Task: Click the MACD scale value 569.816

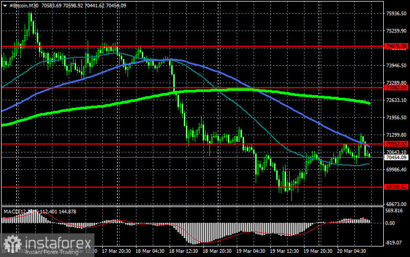Action: 394,211
